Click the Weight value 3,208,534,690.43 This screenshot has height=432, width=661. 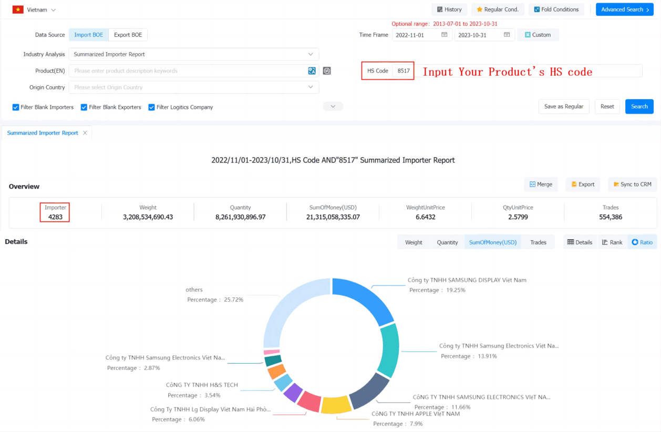[x=148, y=217]
